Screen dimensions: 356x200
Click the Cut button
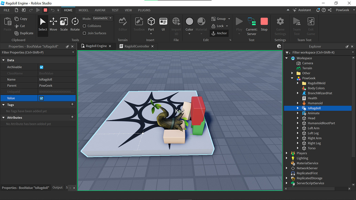[20, 26]
